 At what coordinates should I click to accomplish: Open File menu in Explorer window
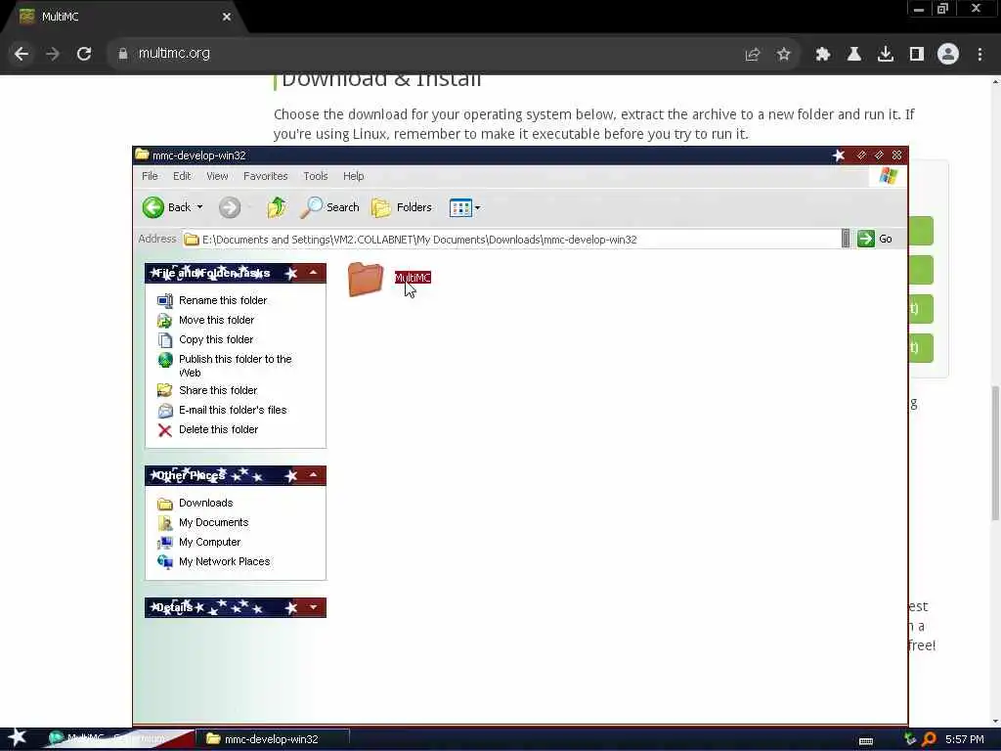click(x=150, y=176)
